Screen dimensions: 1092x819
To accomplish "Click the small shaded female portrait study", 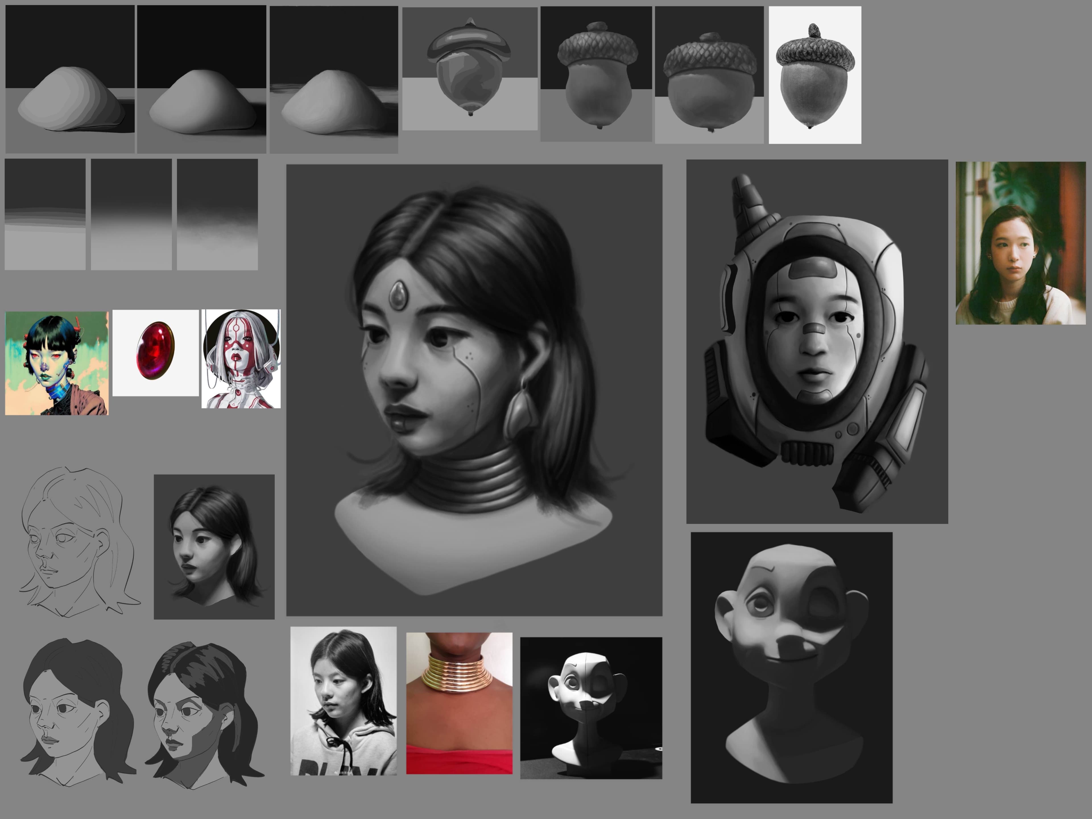I will coord(214,547).
